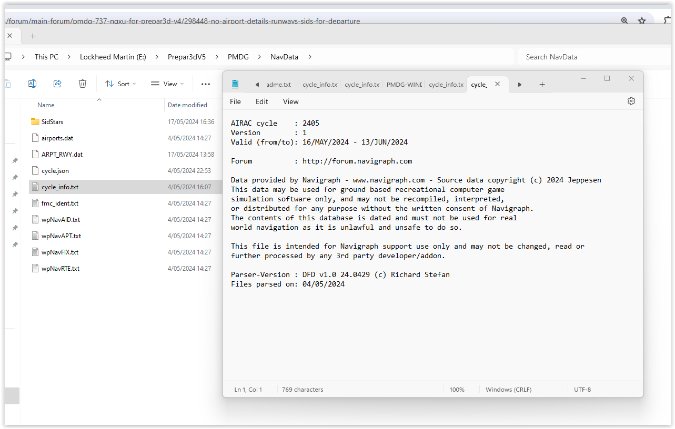Select the cycle.json file
The height and width of the screenshot is (429, 675).
[55, 170]
